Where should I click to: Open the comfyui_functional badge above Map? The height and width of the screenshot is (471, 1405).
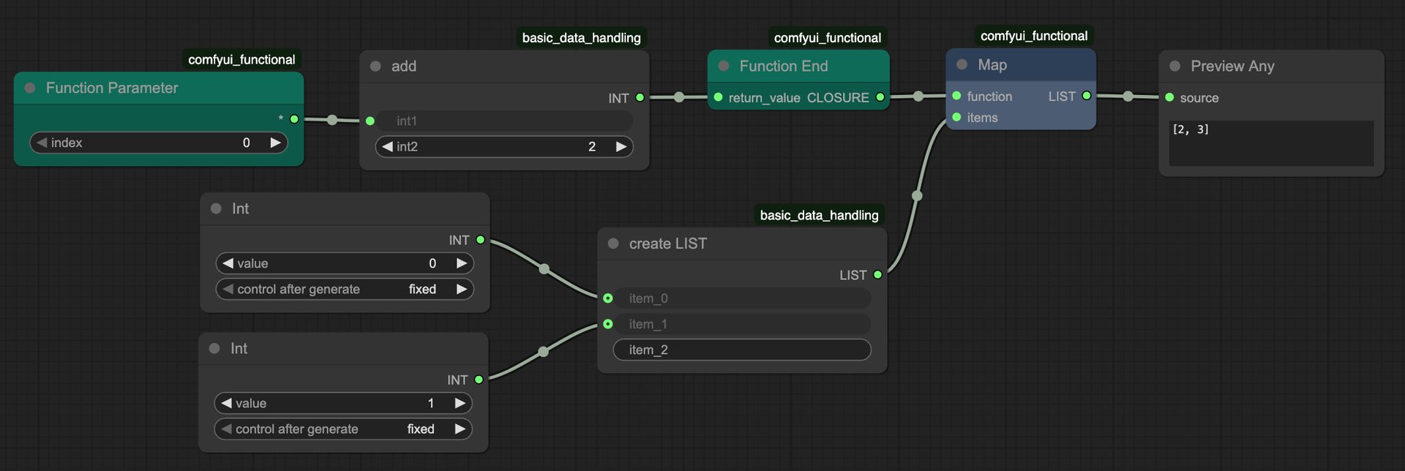pos(1033,36)
